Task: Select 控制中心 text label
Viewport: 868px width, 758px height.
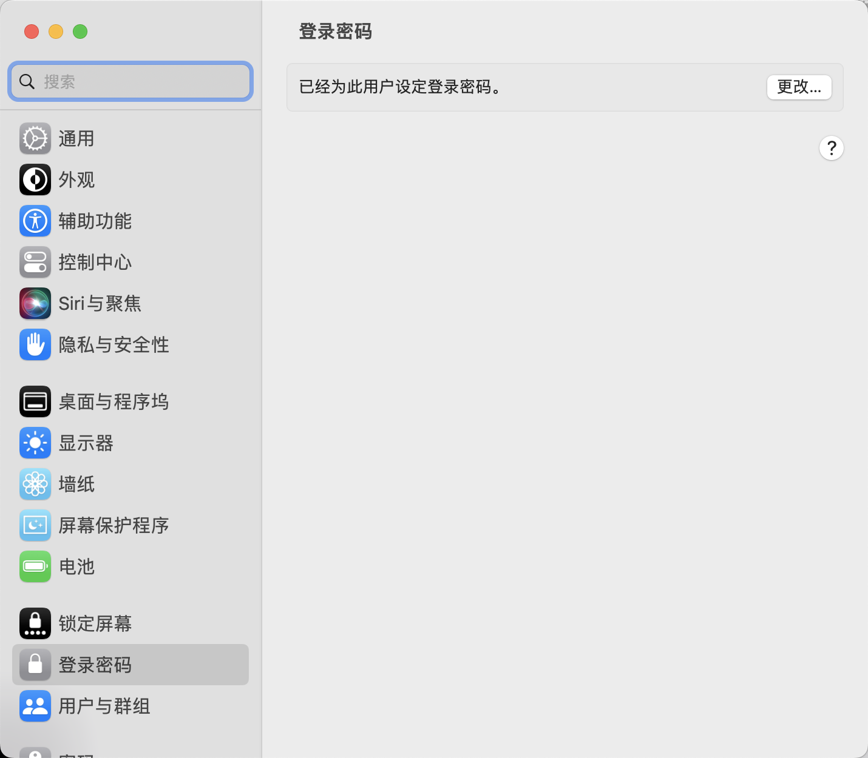Action: tap(95, 263)
